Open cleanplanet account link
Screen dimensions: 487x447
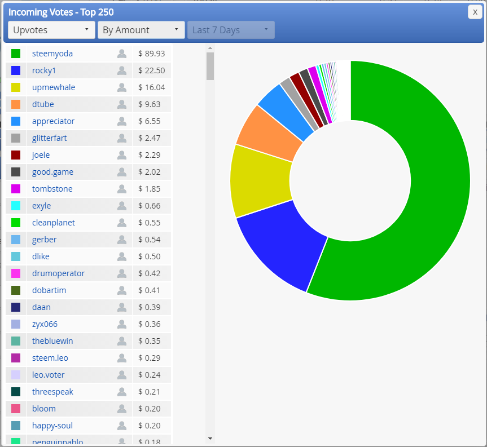point(54,223)
